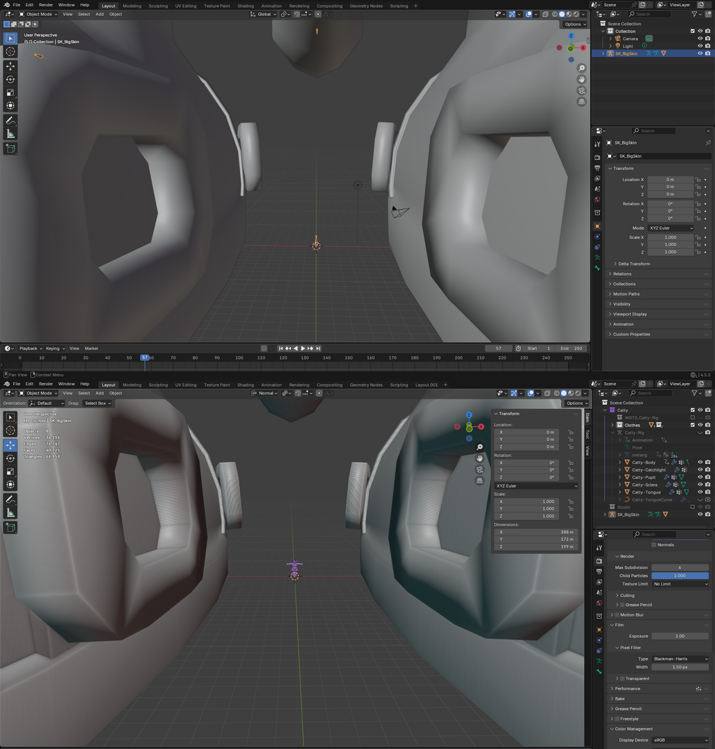Click the Options button in upper viewport
This screenshot has width=715, height=749.
click(575, 24)
